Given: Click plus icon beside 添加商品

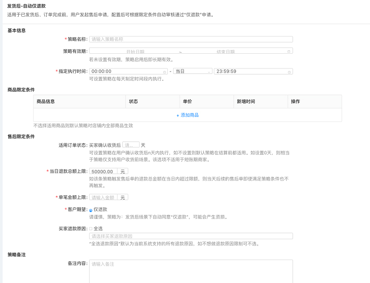Looking at the screenshot, I should (x=178, y=115).
